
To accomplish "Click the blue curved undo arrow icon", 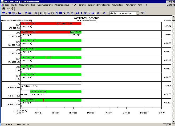I will (x=57, y=13).
